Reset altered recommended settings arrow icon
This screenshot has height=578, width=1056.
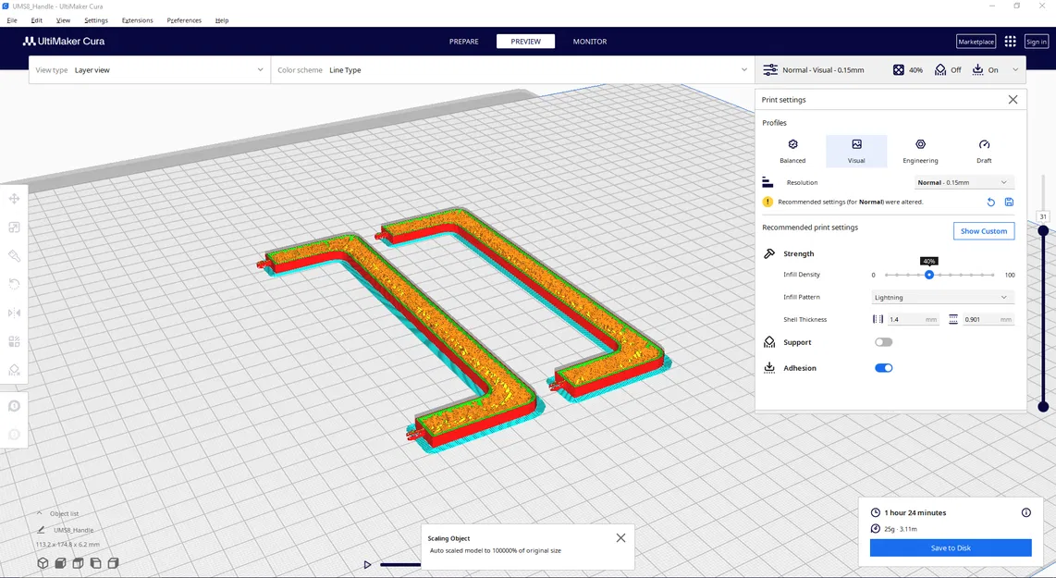click(x=990, y=203)
